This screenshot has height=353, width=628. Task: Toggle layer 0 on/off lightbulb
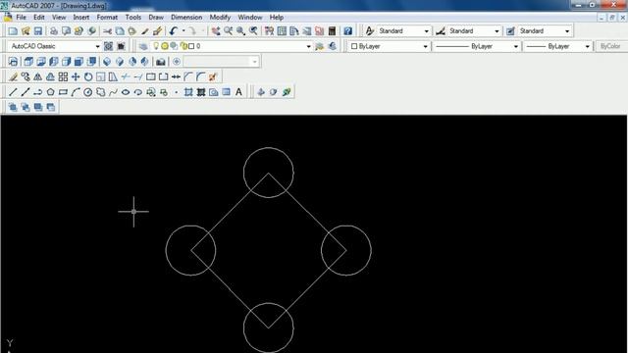pos(156,46)
